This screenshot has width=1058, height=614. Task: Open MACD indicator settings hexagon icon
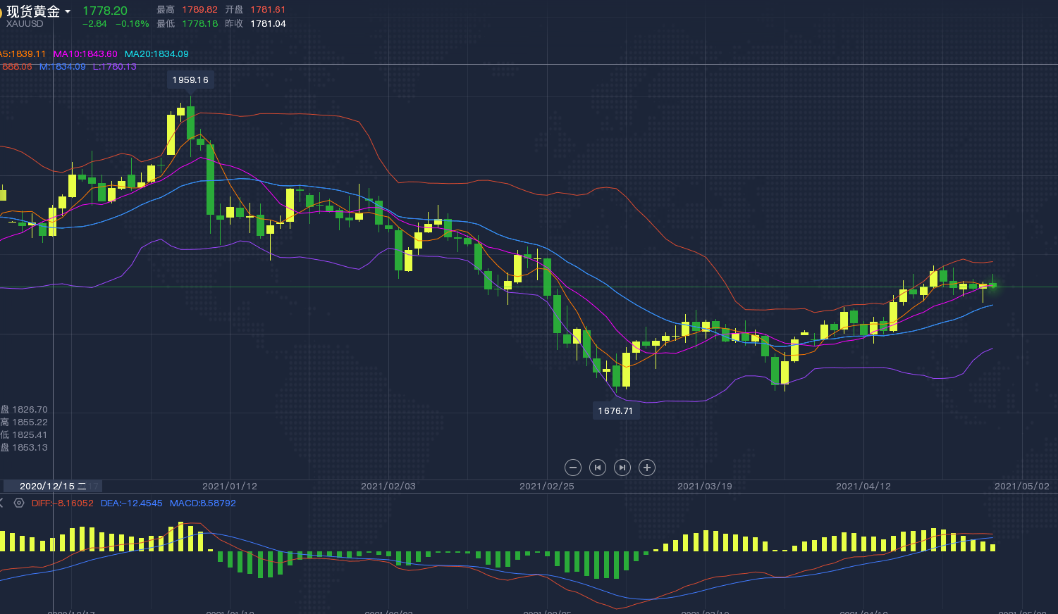point(19,503)
